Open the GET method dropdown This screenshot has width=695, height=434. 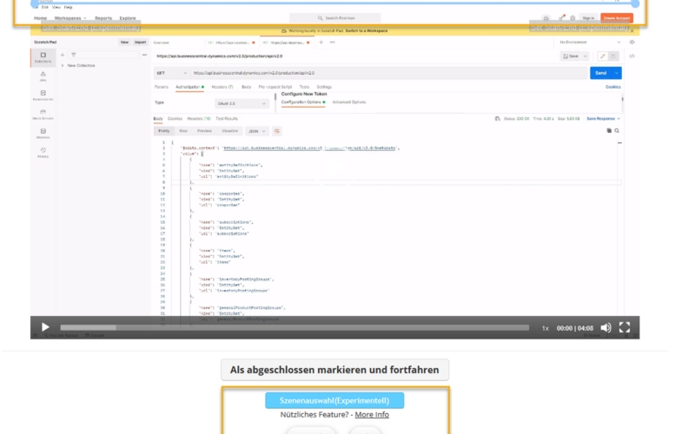click(172, 73)
